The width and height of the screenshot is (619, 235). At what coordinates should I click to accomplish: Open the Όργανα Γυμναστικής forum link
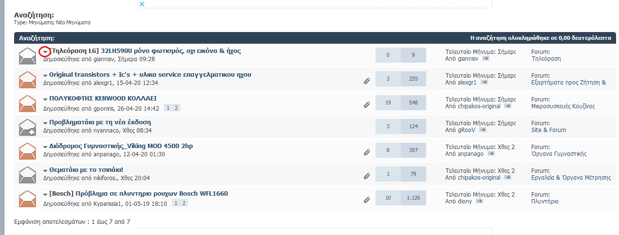click(559, 154)
